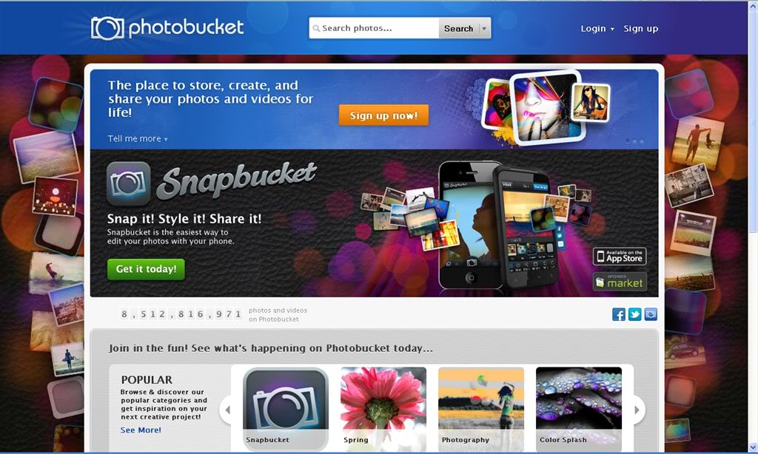Click the magnifier icon in search box

316,29
